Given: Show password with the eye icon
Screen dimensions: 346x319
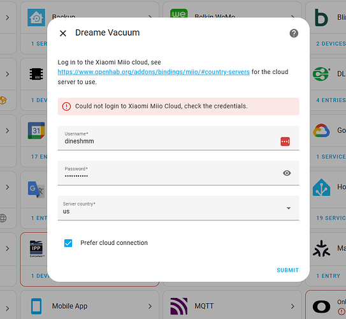Looking at the screenshot, I should tap(287, 173).
